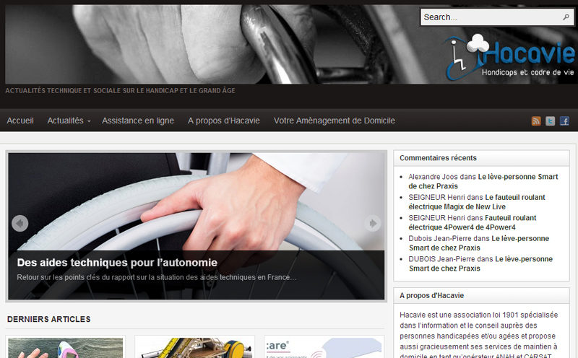578x358 pixels.
Task: Click the tagline Actualités technique et sociale
Action: [x=120, y=91]
